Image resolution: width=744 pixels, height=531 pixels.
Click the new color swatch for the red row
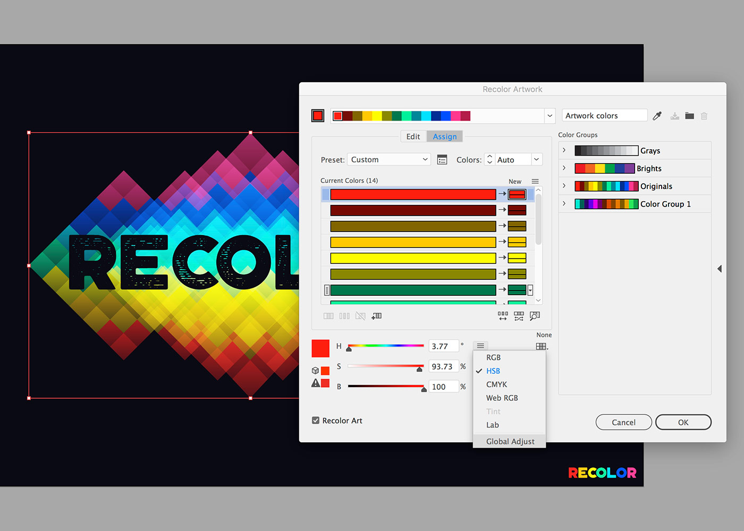(517, 194)
